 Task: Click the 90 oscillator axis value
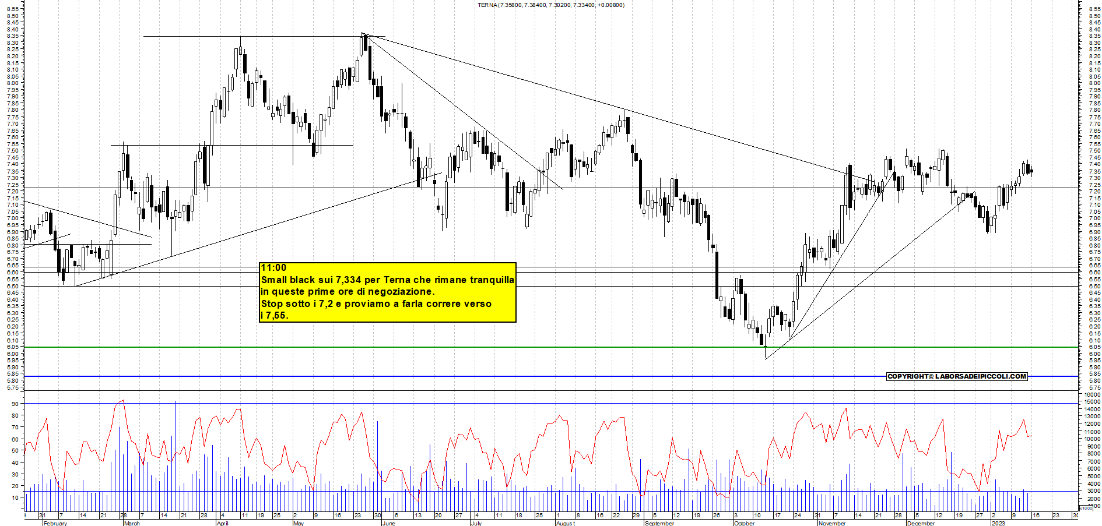[x=15, y=404]
